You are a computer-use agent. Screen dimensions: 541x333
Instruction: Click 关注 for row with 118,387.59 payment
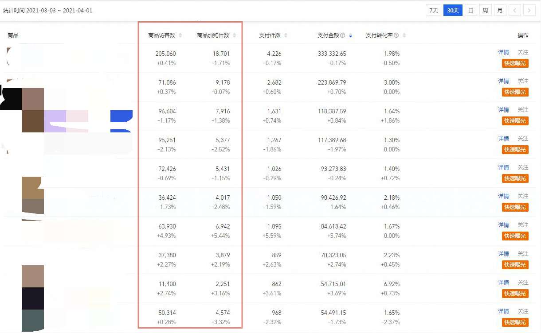click(523, 110)
